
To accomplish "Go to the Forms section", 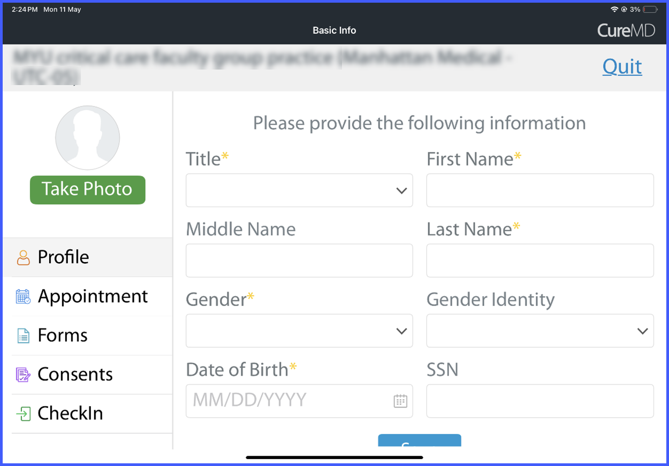I will [x=92, y=335].
